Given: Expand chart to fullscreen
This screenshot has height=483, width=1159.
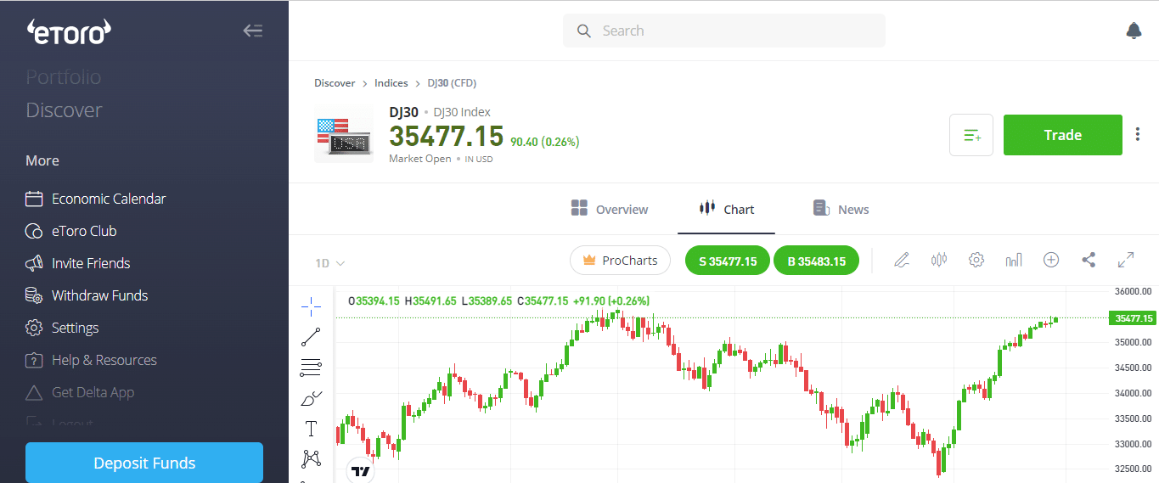Looking at the screenshot, I should tap(1126, 261).
